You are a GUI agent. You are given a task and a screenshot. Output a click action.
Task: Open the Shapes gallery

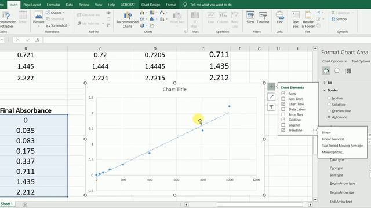[55, 13]
